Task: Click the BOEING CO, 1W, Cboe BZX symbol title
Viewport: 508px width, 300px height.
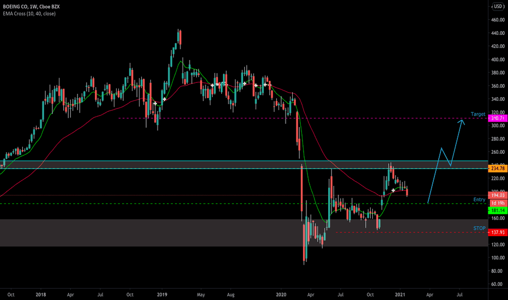Action: 31,7
